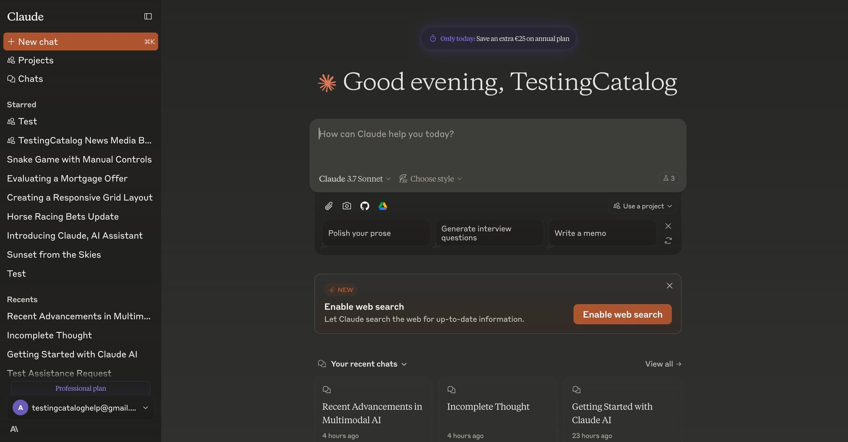Open the GitHub integration icon
The image size is (848, 442).
(365, 206)
